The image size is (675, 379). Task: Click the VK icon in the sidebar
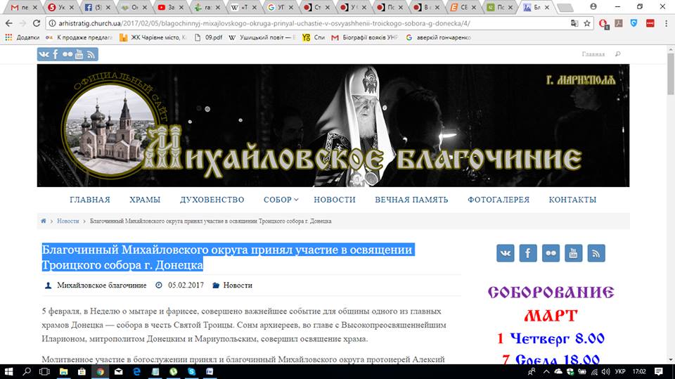point(505,253)
